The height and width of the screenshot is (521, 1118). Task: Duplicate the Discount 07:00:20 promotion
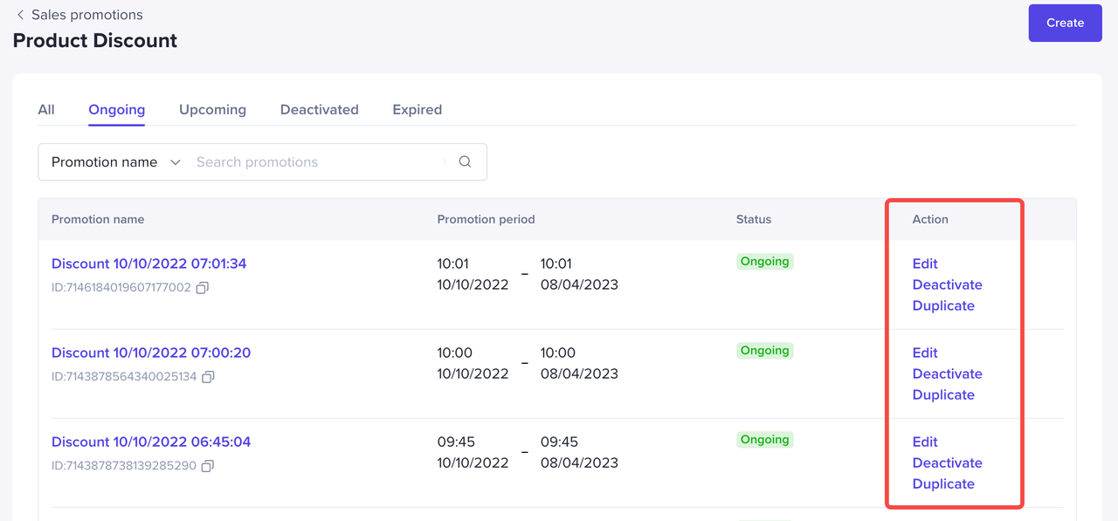point(943,394)
